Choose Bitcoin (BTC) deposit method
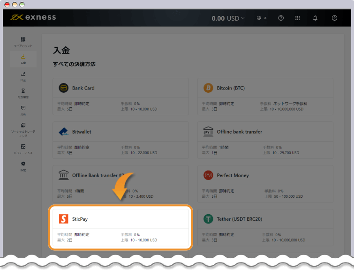This screenshot has height=270, width=354. [x=265, y=97]
